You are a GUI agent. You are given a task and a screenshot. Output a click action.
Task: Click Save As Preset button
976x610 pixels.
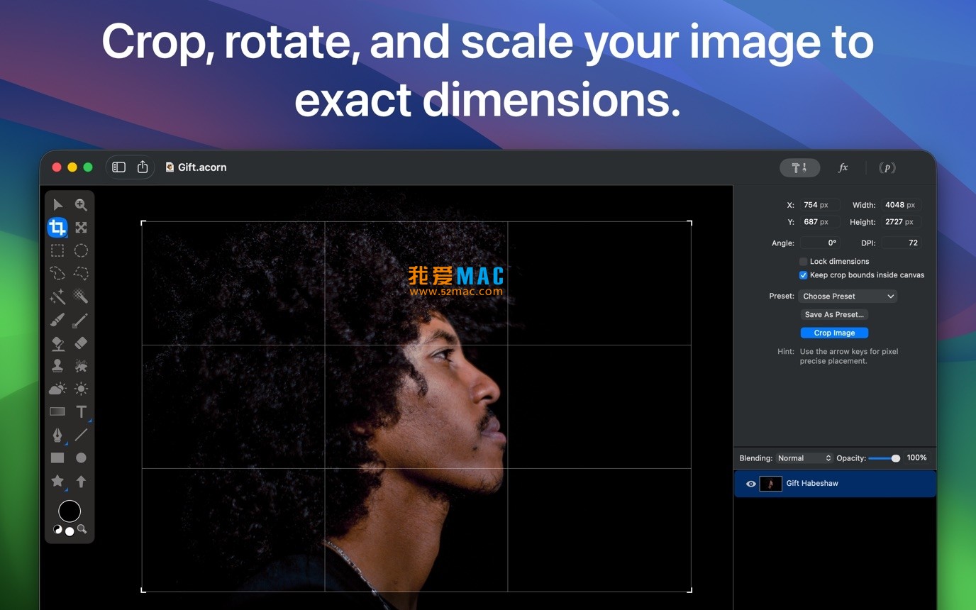(834, 314)
